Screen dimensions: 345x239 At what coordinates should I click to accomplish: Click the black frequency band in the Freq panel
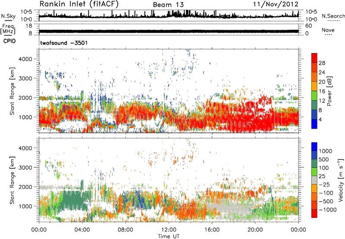click(x=169, y=31)
